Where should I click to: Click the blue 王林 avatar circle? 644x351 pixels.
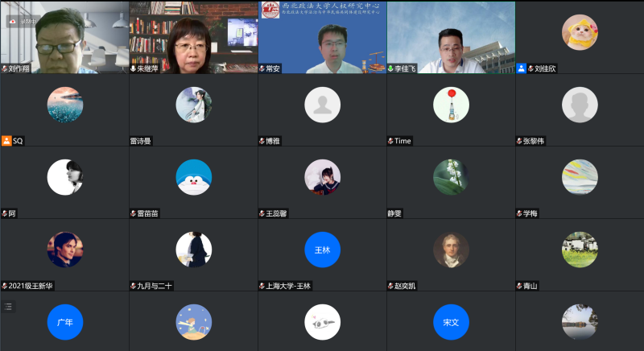coord(322,250)
